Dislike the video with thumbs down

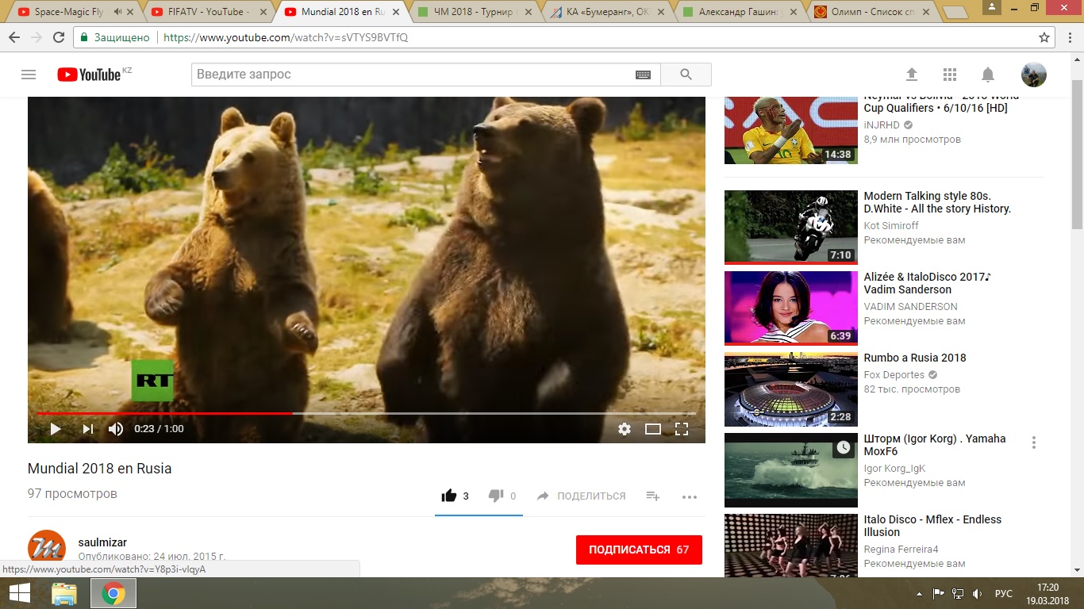tap(496, 496)
